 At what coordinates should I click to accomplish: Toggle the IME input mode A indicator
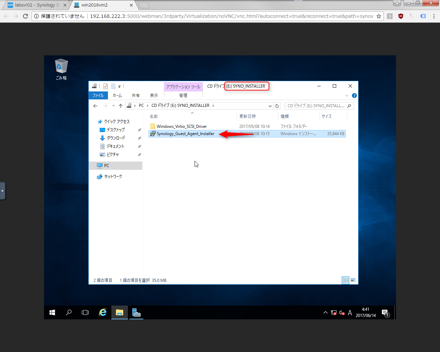coord(350,313)
